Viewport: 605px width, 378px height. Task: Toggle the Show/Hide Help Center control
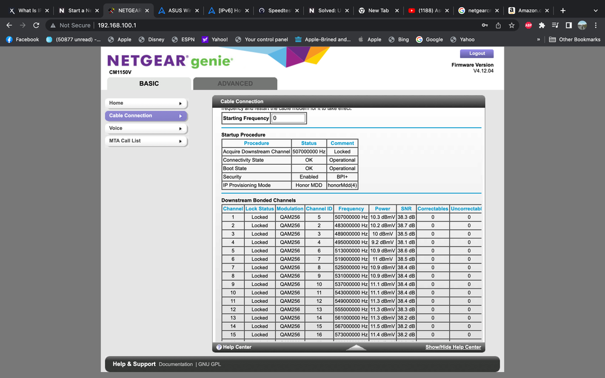point(455,347)
